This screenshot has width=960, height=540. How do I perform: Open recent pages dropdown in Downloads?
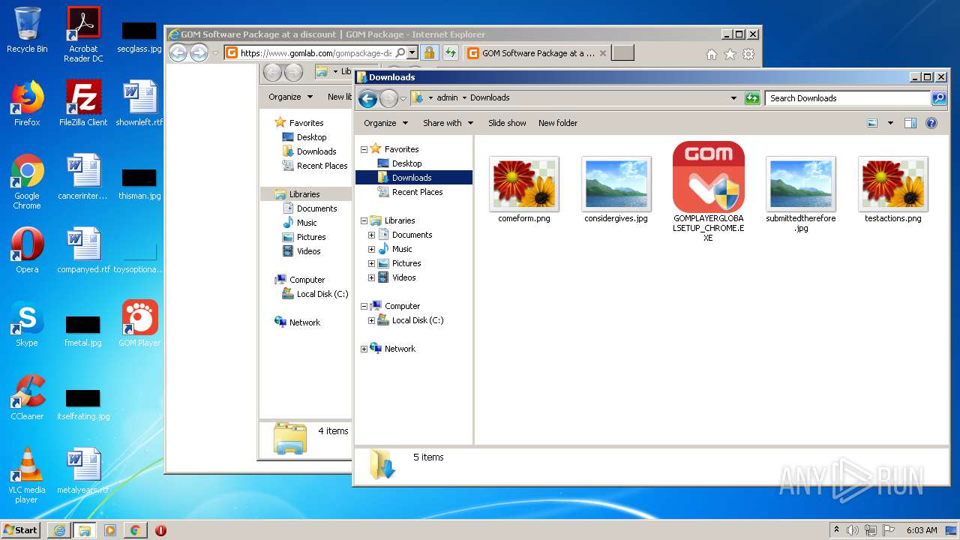click(x=403, y=98)
